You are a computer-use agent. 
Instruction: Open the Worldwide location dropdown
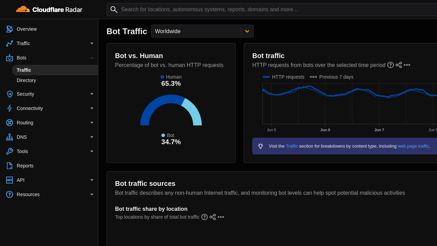[x=202, y=31]
